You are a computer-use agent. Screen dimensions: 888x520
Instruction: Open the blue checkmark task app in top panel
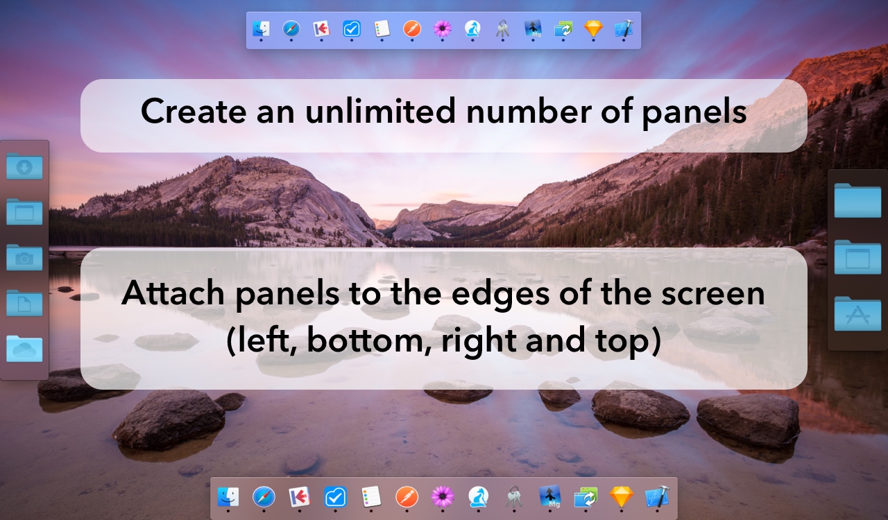pyautogui.click(x=352, y=28)
